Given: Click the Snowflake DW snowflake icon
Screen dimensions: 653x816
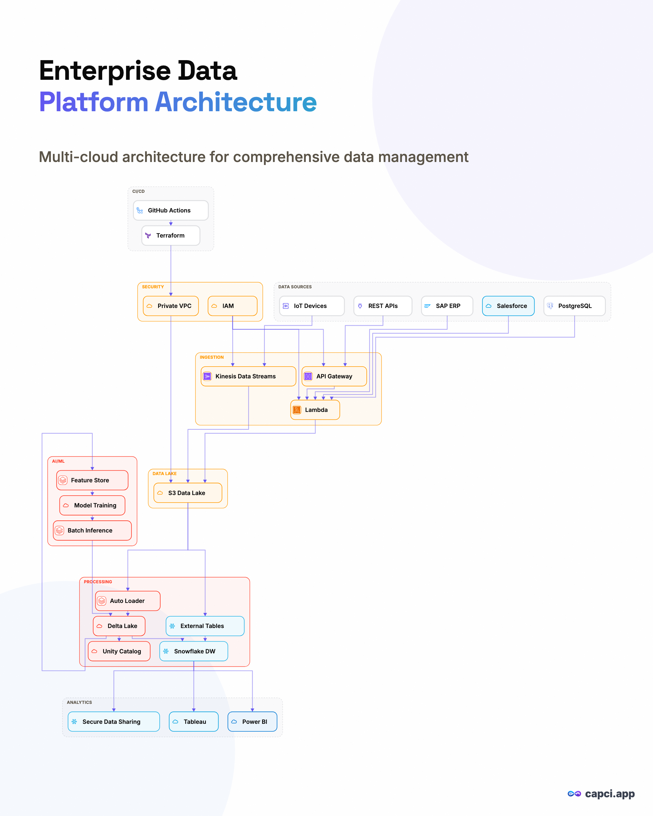Looking at the screenshot, I should tap(166, 651).
